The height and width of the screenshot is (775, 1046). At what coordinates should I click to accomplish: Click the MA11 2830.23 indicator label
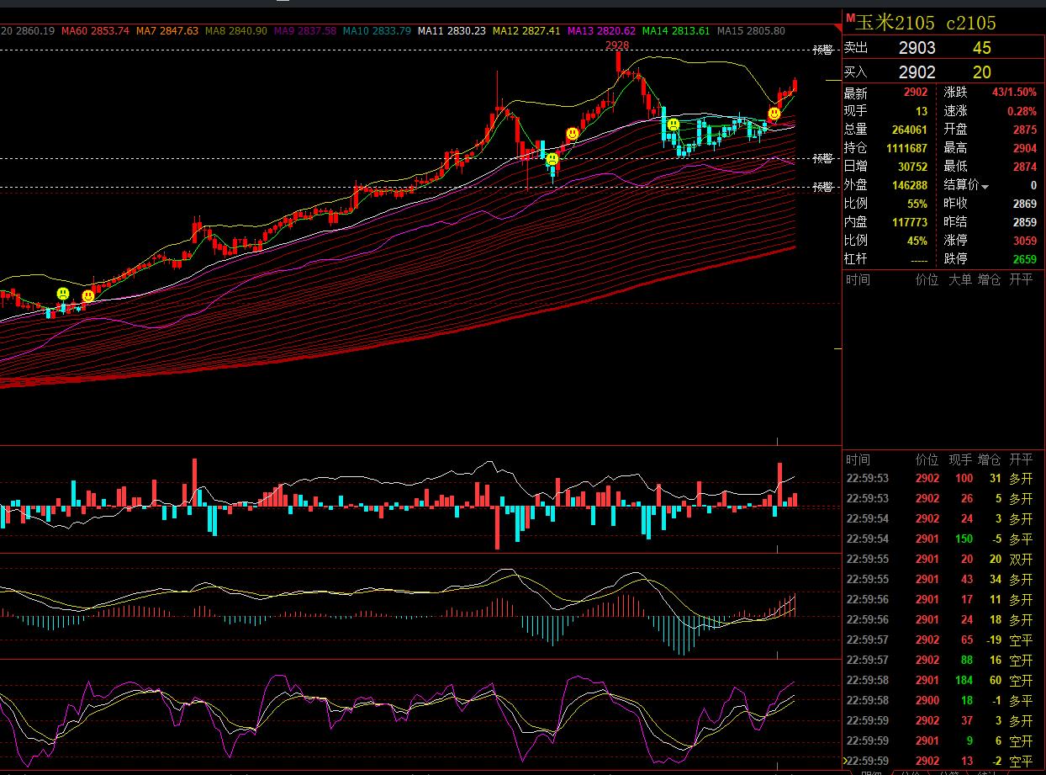(452, 31)
